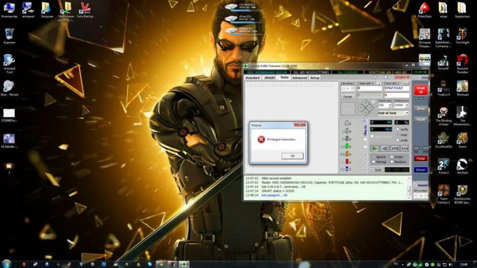Image resolution: width=477 pixels, height=268 pixels.
Task: Toggle the orange block log checkbox
Action: pos(365,155)
